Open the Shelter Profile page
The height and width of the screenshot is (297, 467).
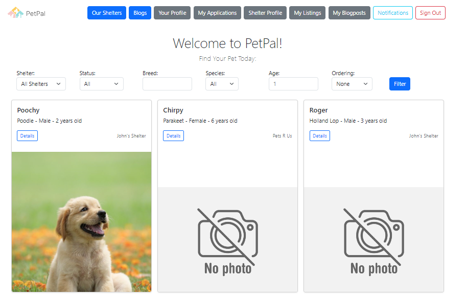265,13
